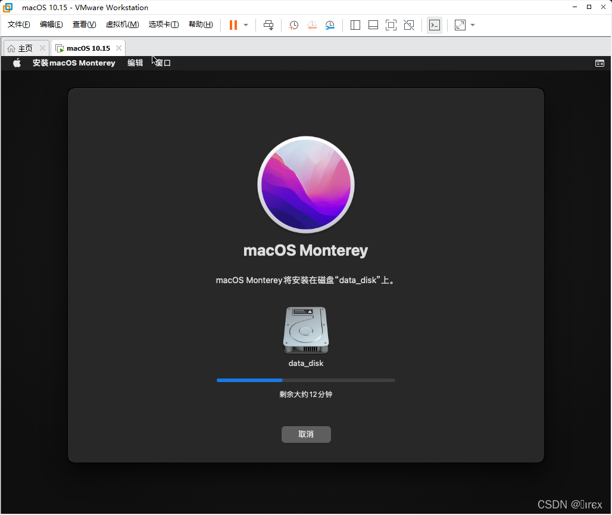Screen dimensions: 612x515
Task: Click the install destination message text
Action: click(307, 280)
